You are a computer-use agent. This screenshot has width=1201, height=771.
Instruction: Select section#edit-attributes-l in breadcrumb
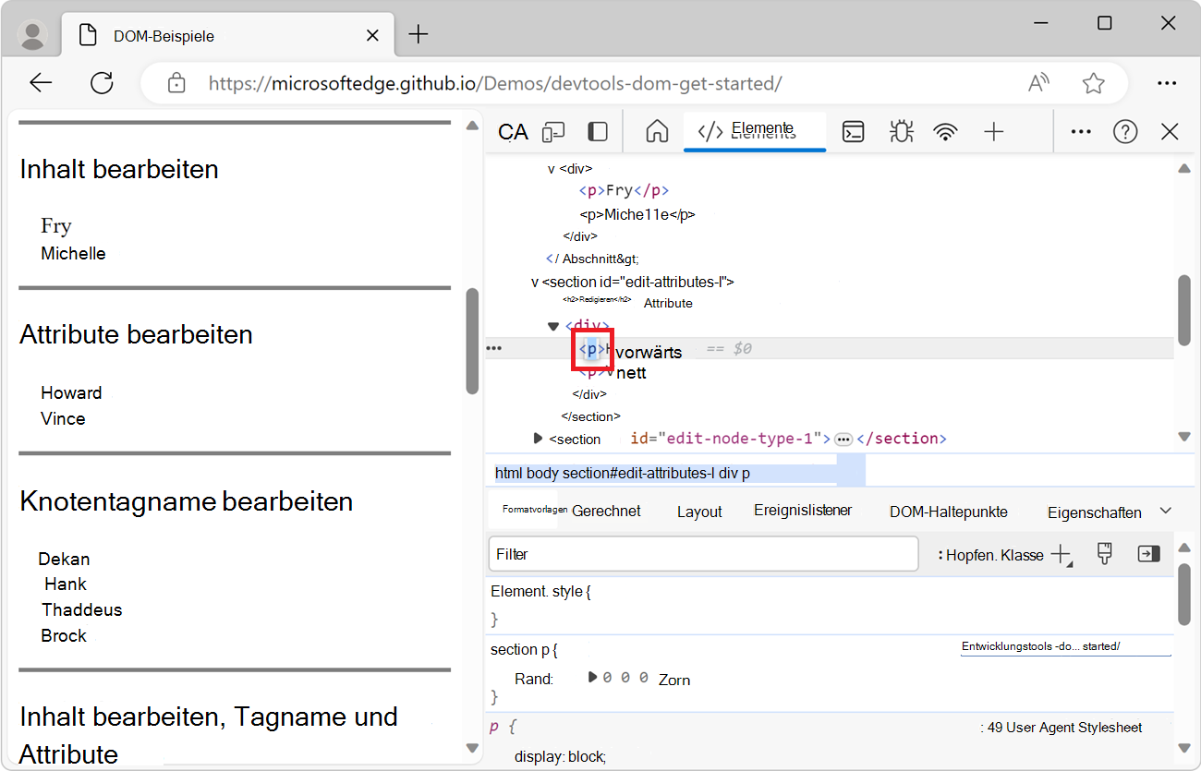coord(639,473)
